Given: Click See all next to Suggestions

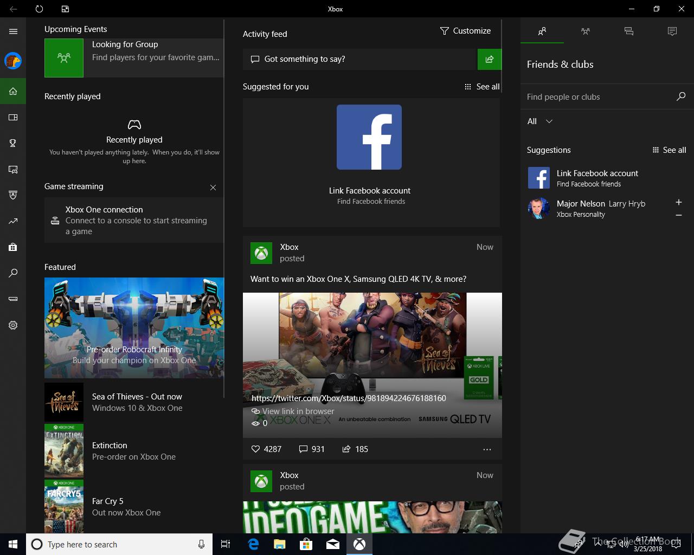Looking at the screenshot, I should pyautogui.click(x=669, y=150).
